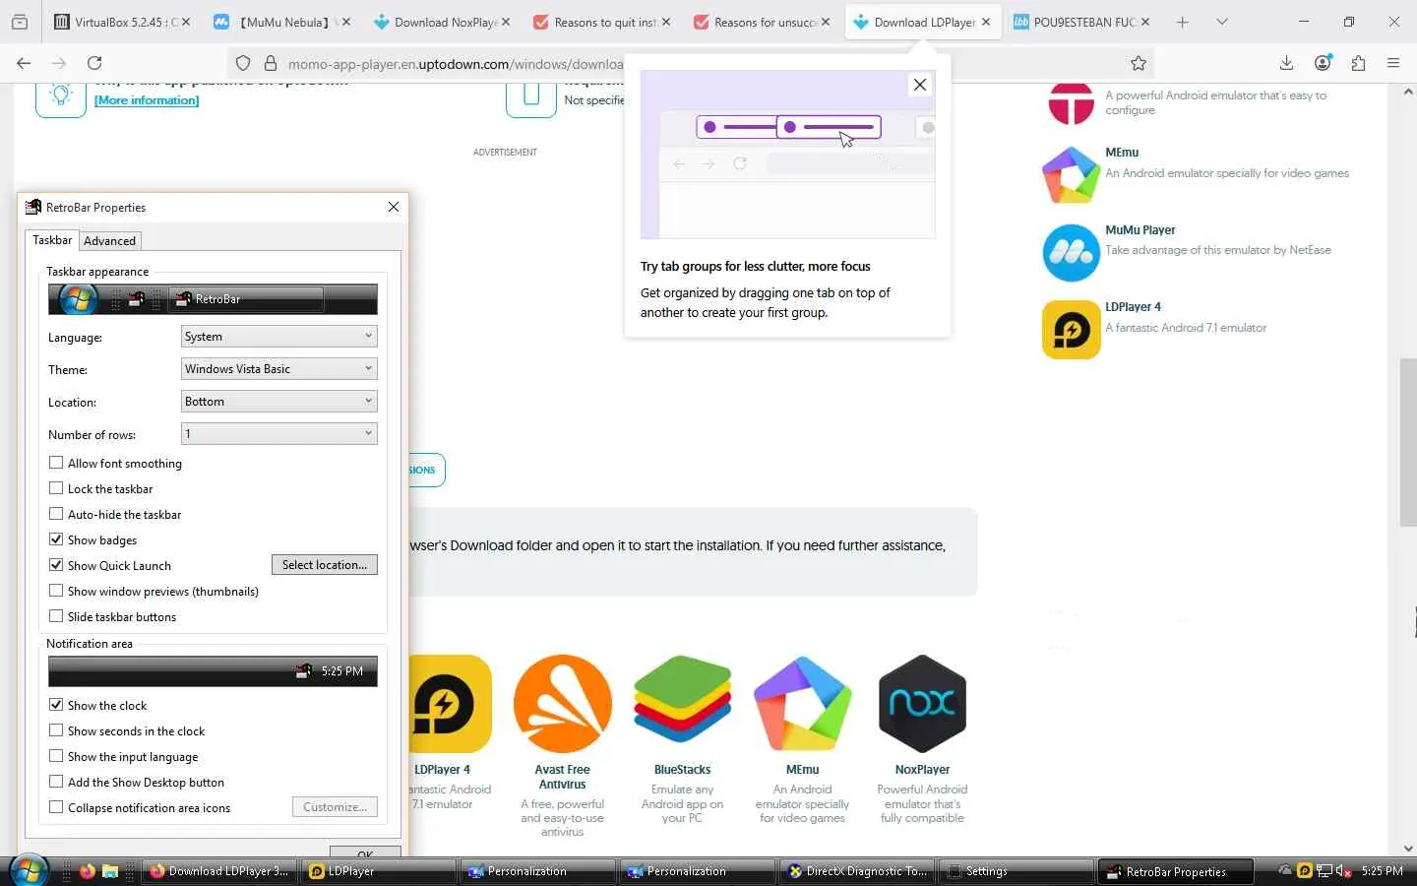This screenshot has height=886, width=1417.
Task: Open the tracking protection shield icon
Action: tap(243, 63)
